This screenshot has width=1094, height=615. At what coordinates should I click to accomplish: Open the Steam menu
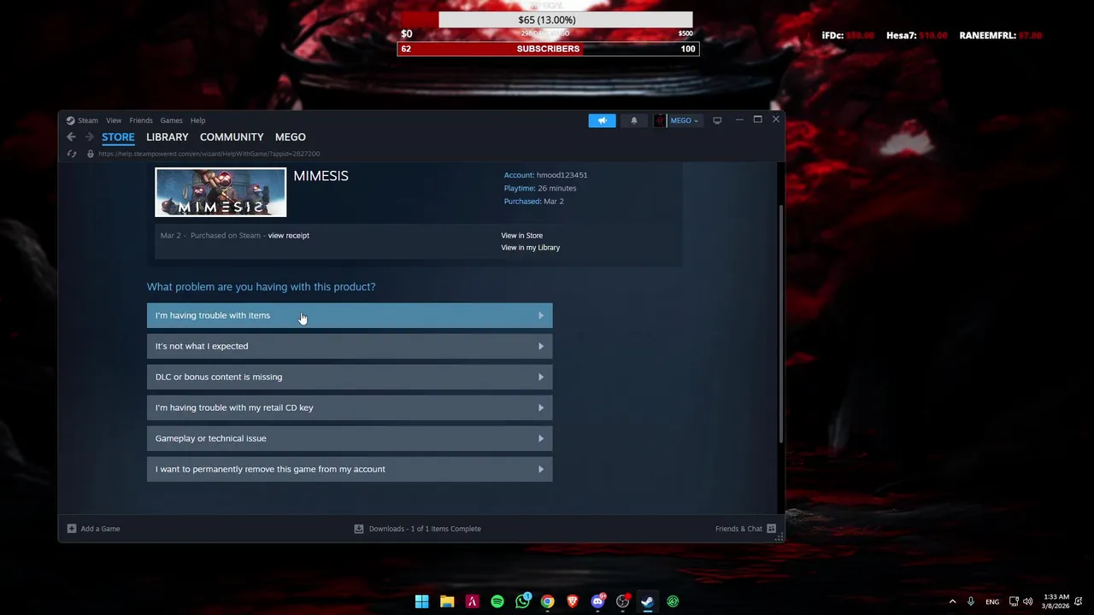point(88,120)
